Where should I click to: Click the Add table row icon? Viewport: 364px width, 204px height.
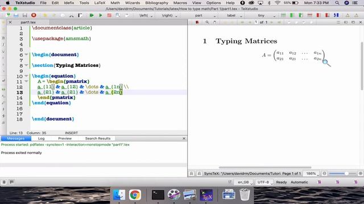click(x=283, y=15)
